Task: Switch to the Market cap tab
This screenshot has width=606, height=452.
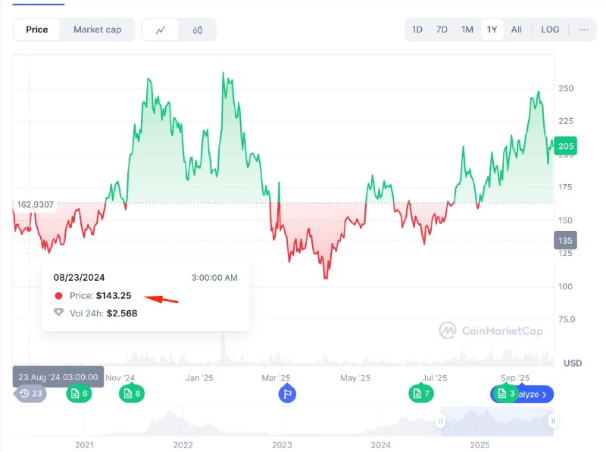Action: point(97,30)
